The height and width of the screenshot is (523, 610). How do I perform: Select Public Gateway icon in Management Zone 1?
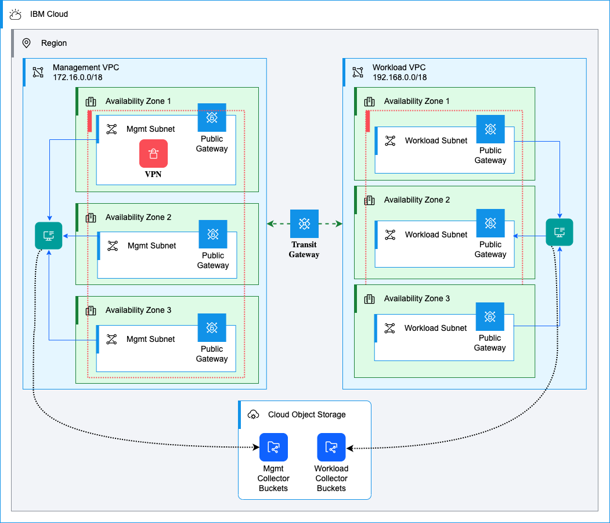[x=212, y=117]
